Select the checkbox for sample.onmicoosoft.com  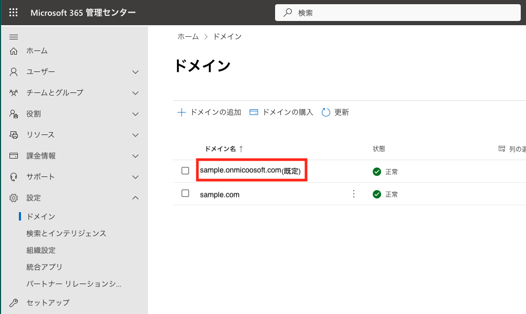point(185,171)
